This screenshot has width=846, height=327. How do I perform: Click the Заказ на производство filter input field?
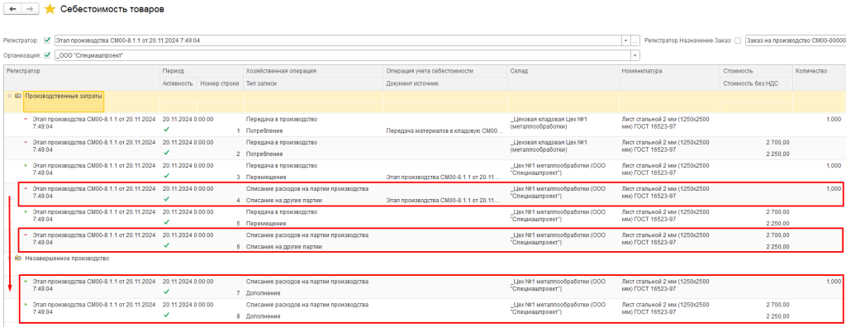pyautogui.click(x=796, y=40)
